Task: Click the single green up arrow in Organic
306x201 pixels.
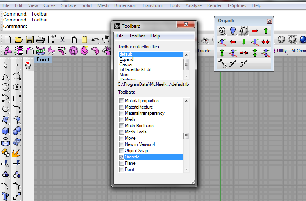Action: [x=266, y=30]
